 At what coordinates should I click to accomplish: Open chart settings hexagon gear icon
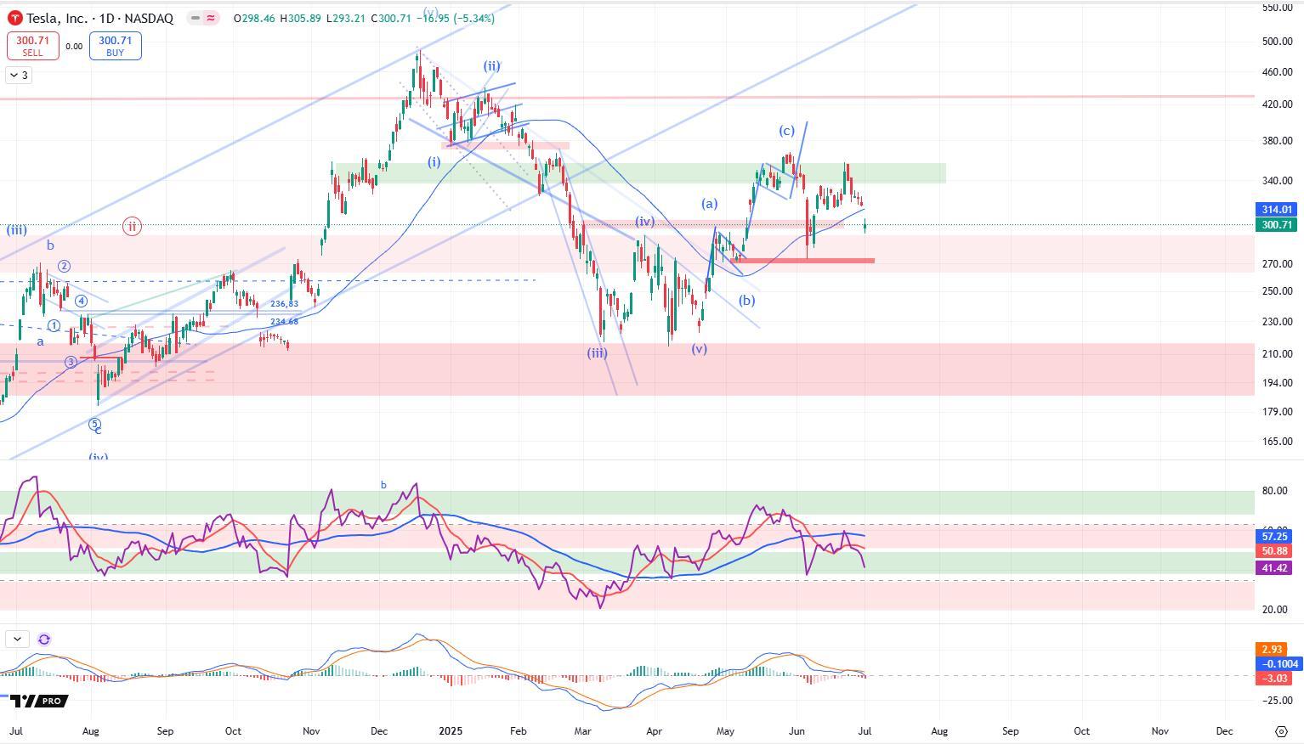(1282, 731)
